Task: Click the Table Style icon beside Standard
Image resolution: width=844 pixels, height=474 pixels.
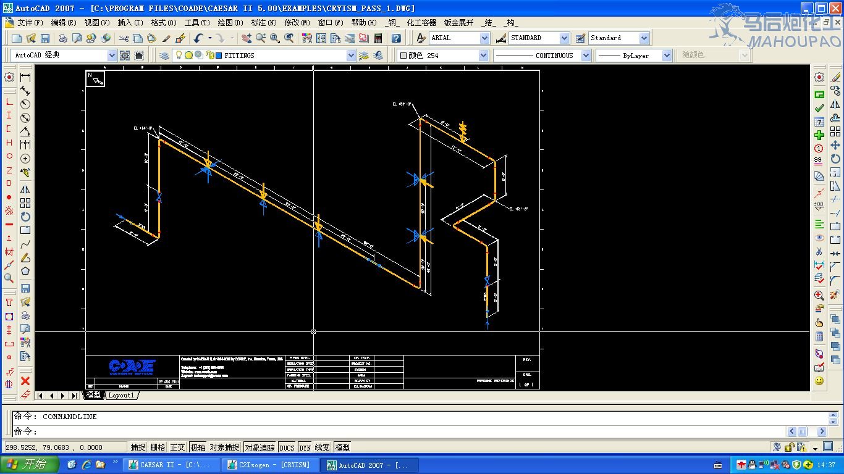Action: click(x=581, y=38)
